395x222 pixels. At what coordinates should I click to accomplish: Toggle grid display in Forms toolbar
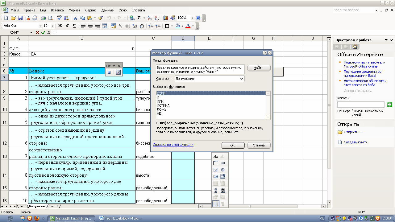click(x=216, y=204)
